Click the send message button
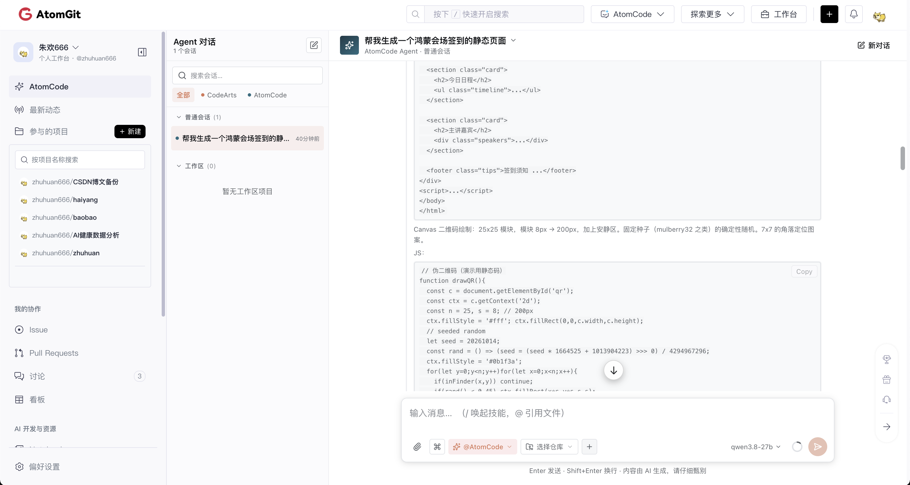This screenshot has height=485, width=910. point(817,446)
